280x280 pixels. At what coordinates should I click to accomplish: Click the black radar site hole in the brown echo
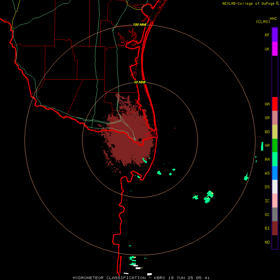(140, 140)
